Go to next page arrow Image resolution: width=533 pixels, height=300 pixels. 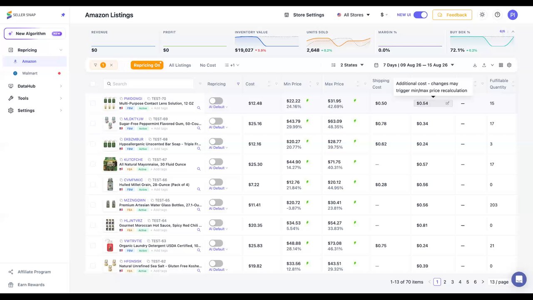tap(483, 282)
